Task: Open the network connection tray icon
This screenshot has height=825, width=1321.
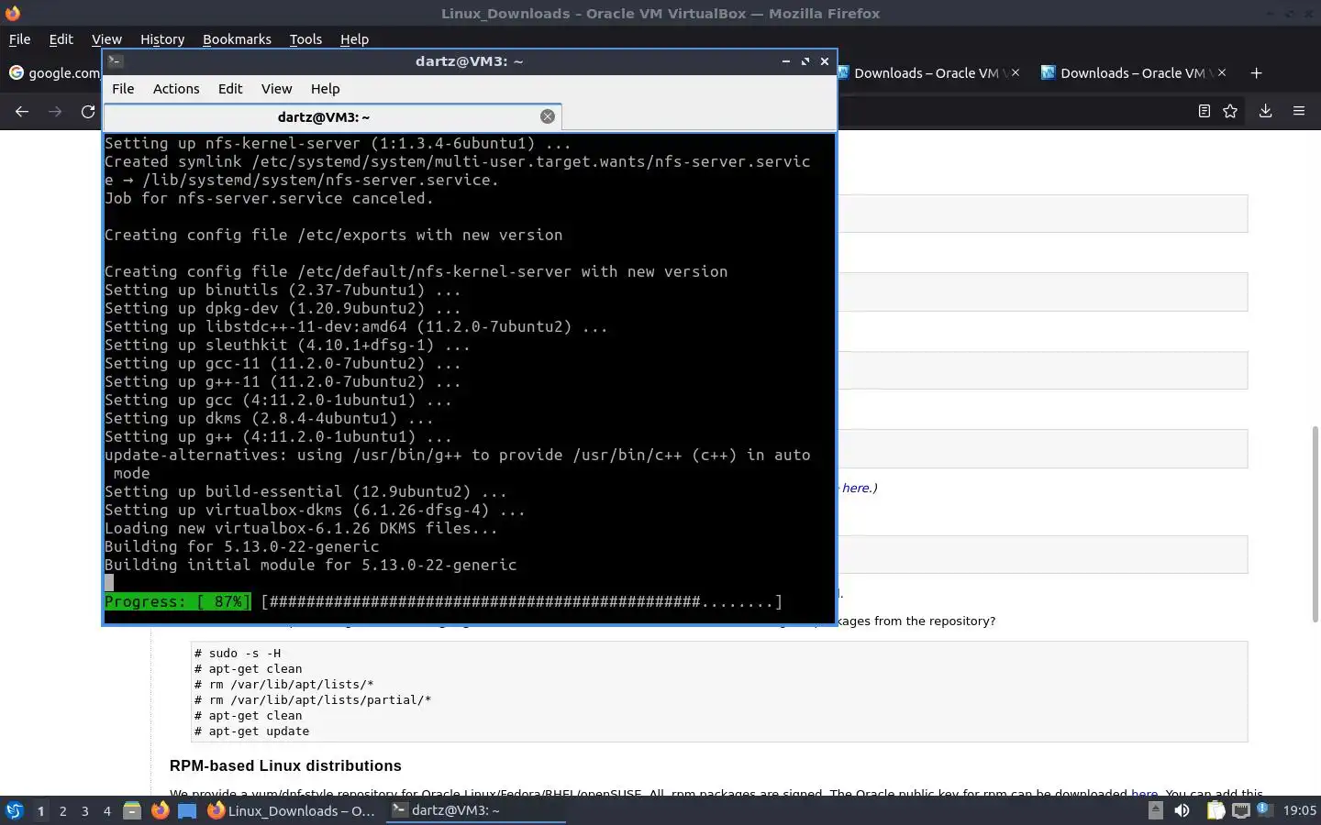Action: click(1240, 810)
